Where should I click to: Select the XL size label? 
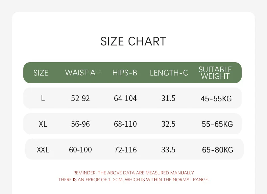coord(43,124)
